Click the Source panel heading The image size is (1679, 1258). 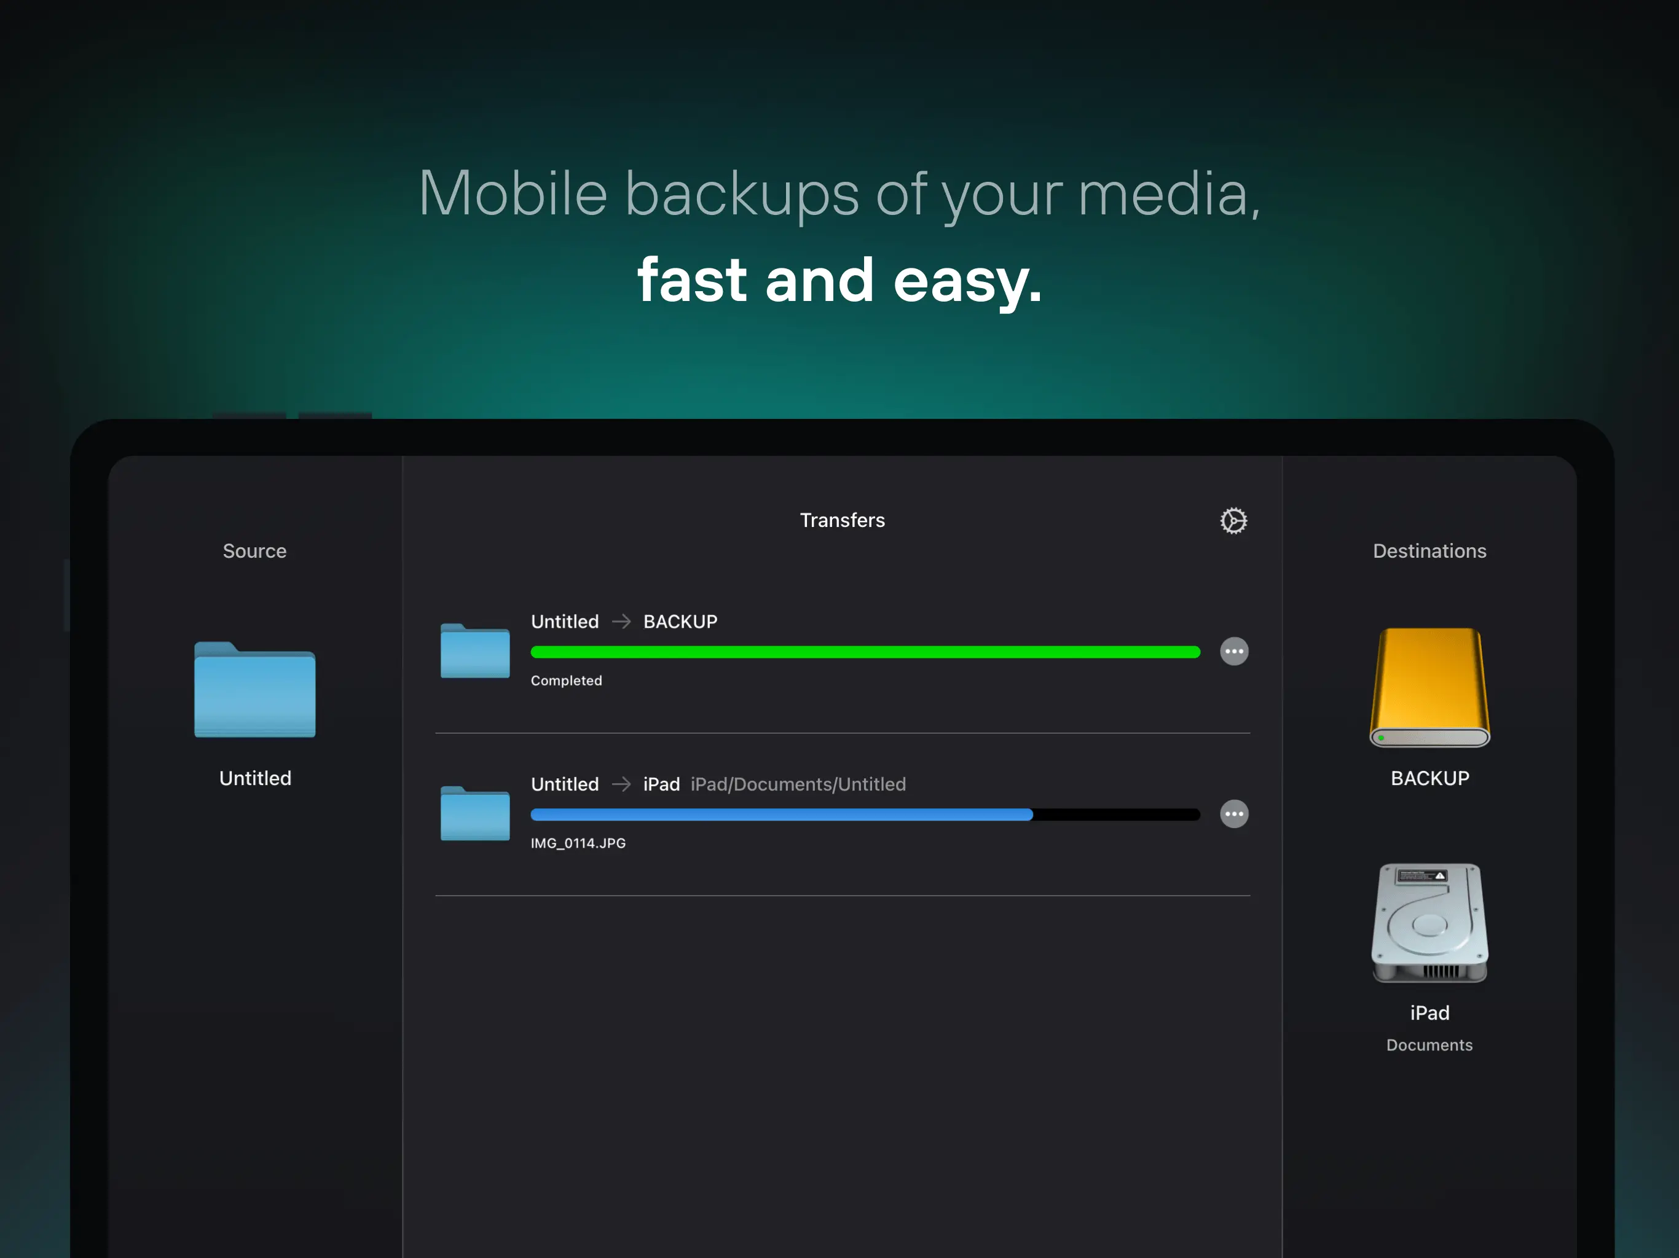click(255, 551)
